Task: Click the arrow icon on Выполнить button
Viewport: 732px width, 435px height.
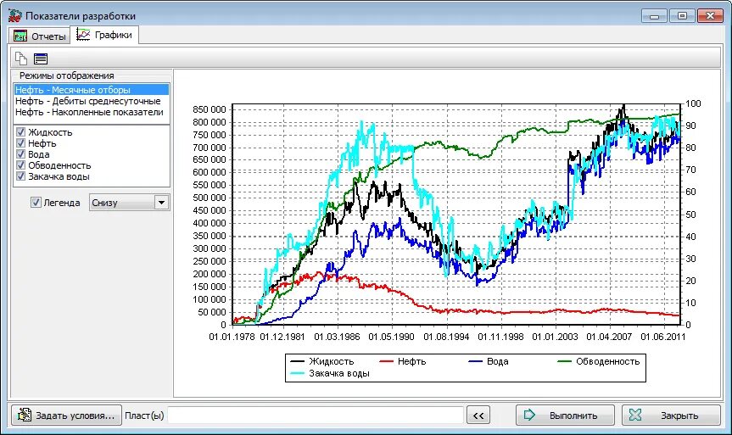Action: pos(529,415)
